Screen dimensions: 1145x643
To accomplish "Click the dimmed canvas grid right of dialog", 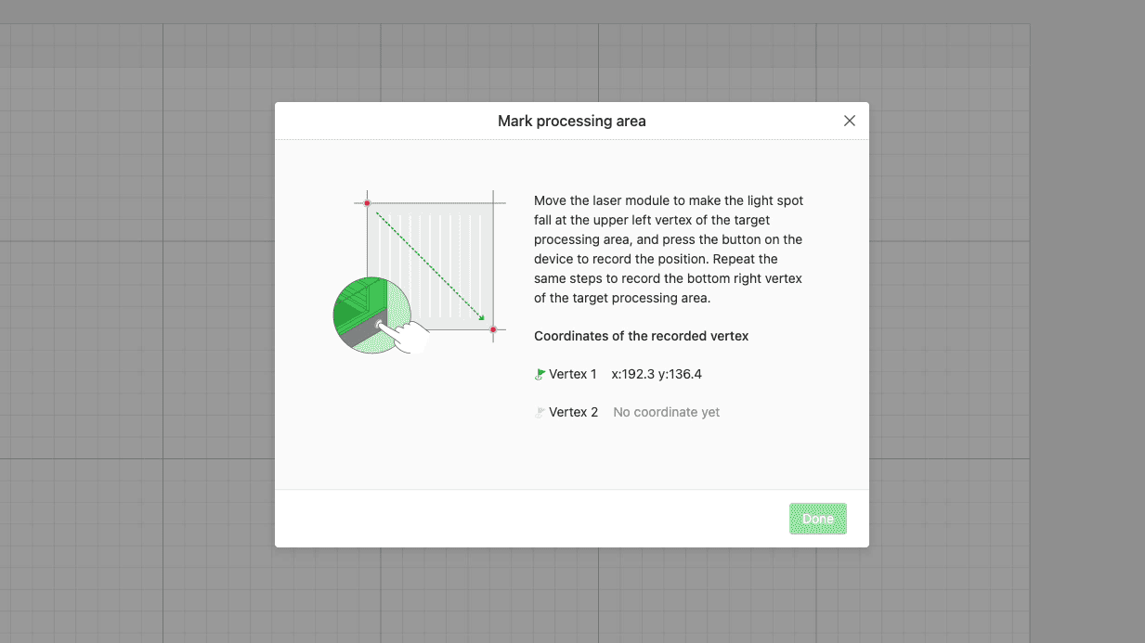I will 975,325.
